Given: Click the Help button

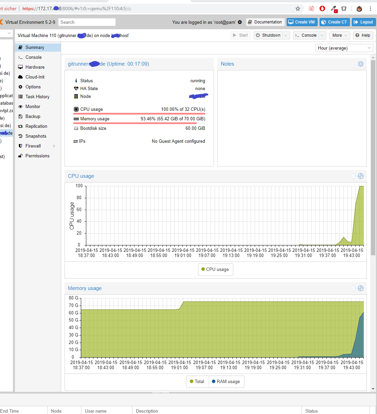Looking at the screenshot, I should point(363,35).
